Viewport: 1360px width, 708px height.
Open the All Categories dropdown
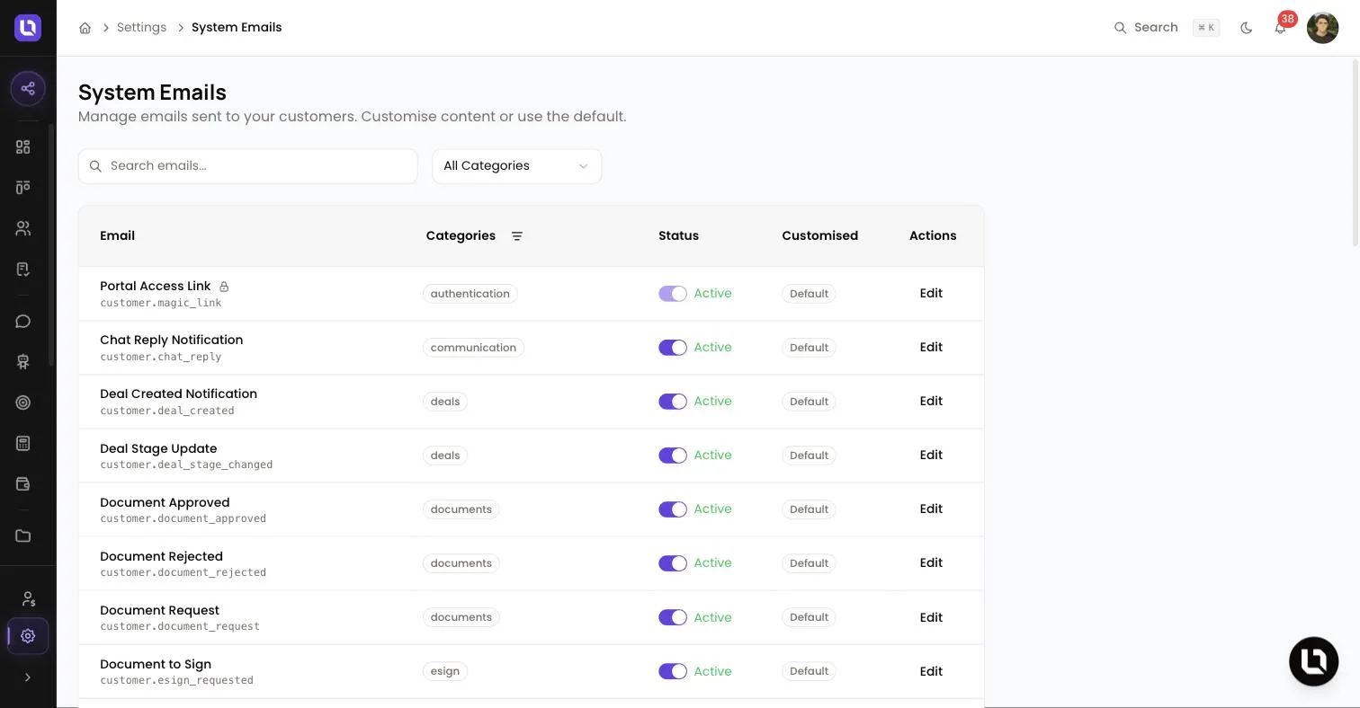click(516, 166)
